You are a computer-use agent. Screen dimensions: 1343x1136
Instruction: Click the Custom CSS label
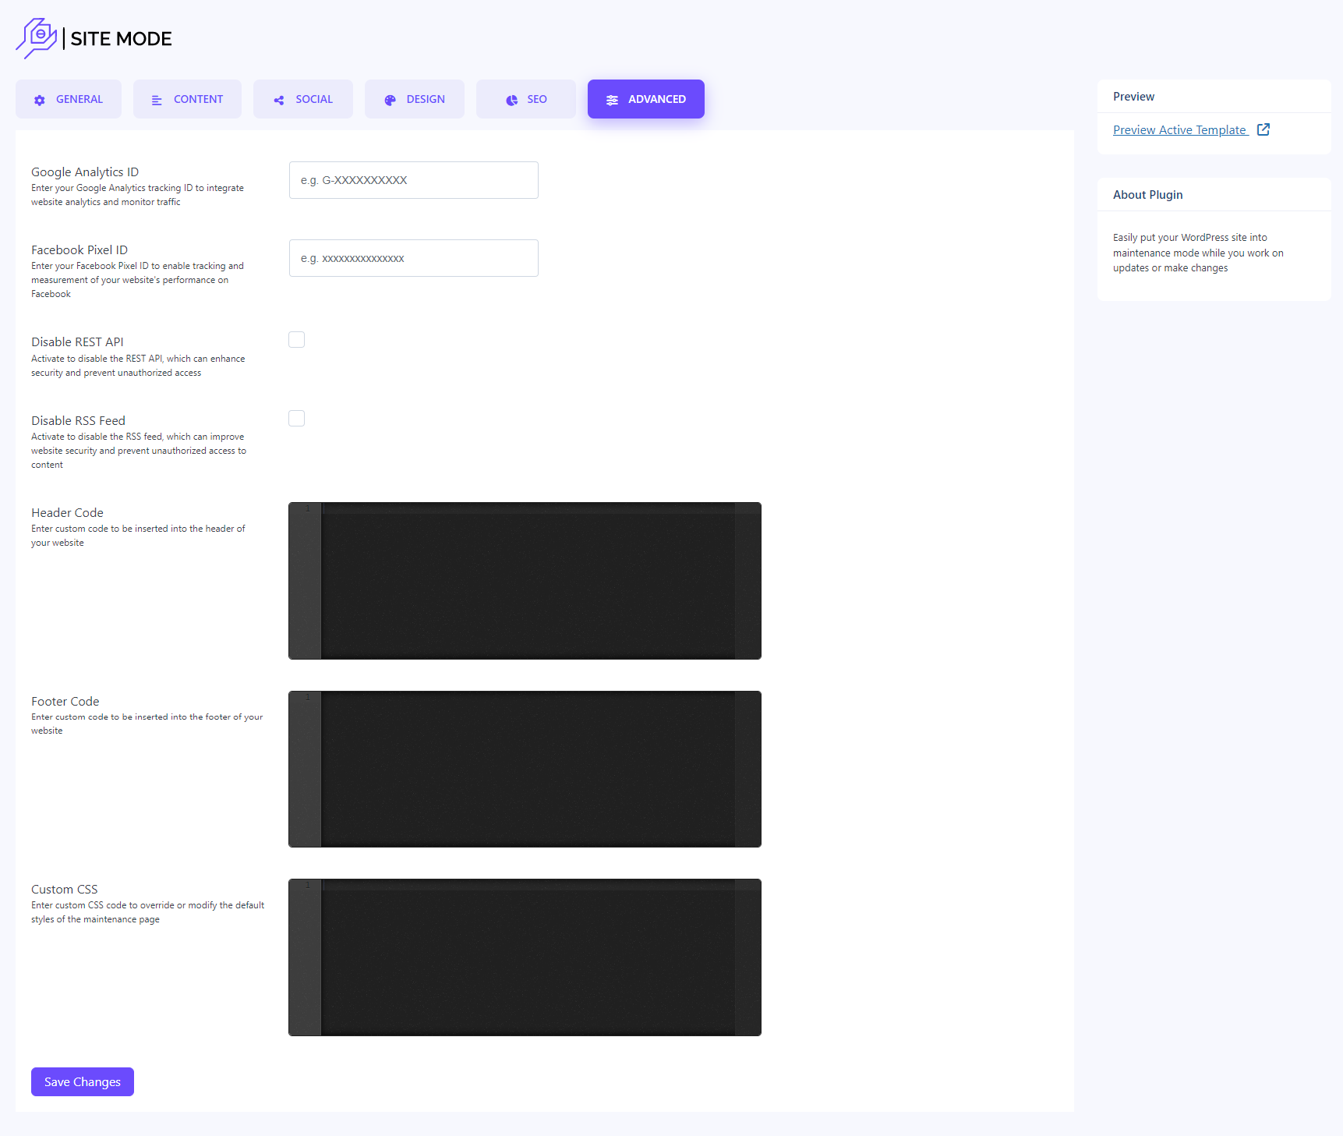[65, 889]
